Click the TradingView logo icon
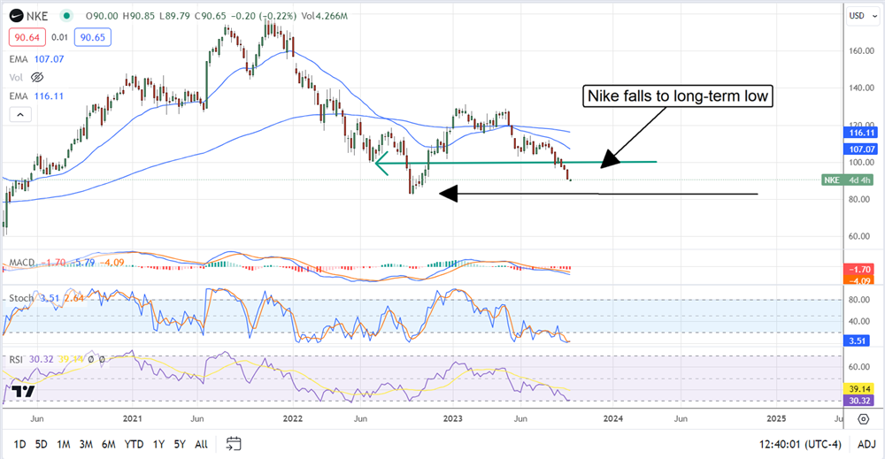The image size is (885, 459). pos(24,391)
